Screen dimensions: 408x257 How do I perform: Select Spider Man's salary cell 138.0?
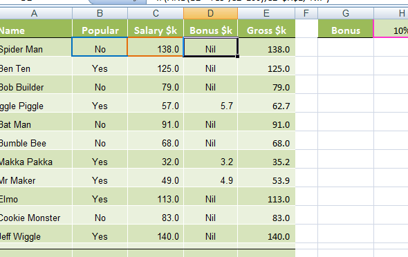[x=156, y=47]
